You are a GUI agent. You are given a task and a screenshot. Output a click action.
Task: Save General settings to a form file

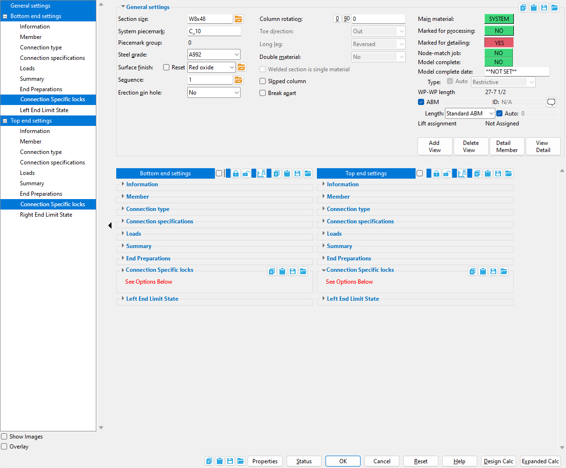tap(544, 7)
